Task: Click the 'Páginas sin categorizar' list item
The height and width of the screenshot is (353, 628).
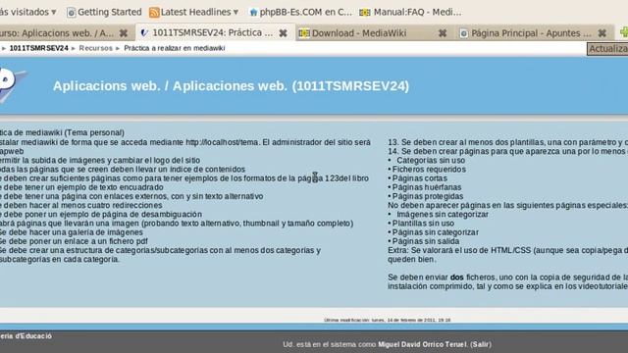Action: (x=435, y=232)
